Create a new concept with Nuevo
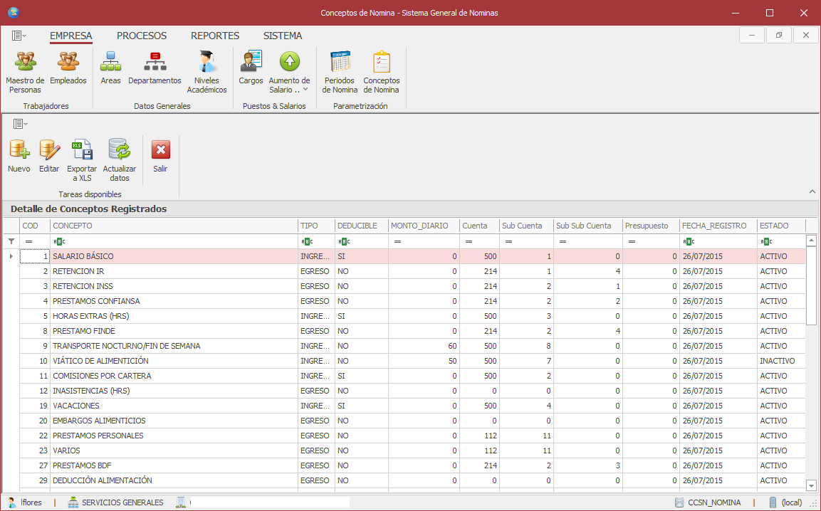Screen dimensions: 821x511 click(x=19, y=156)
